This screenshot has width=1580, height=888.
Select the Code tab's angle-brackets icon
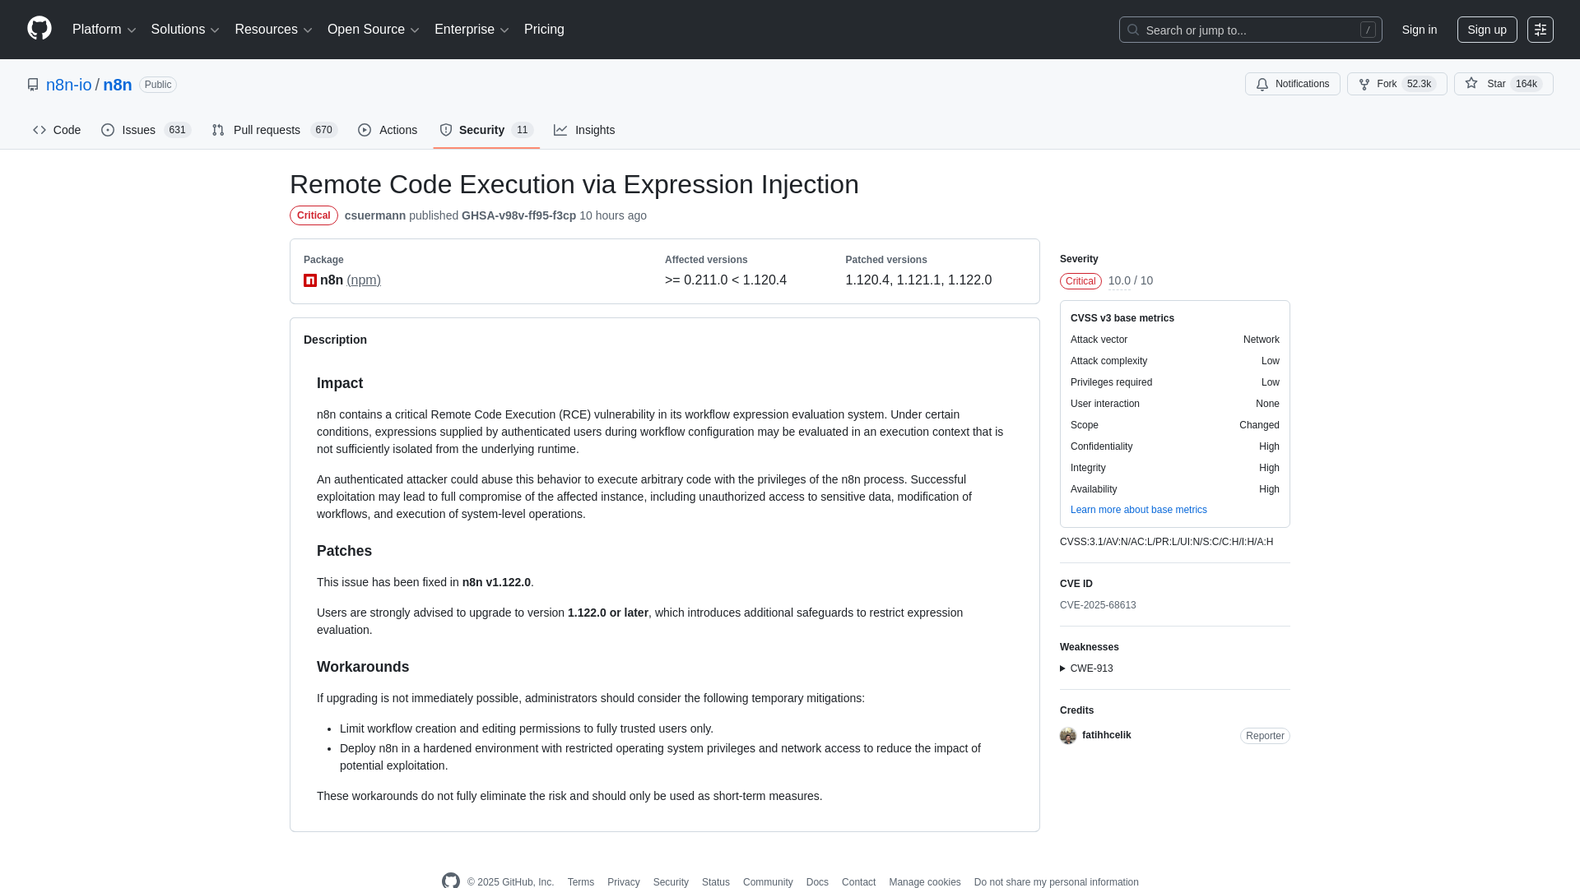(39, 130)
